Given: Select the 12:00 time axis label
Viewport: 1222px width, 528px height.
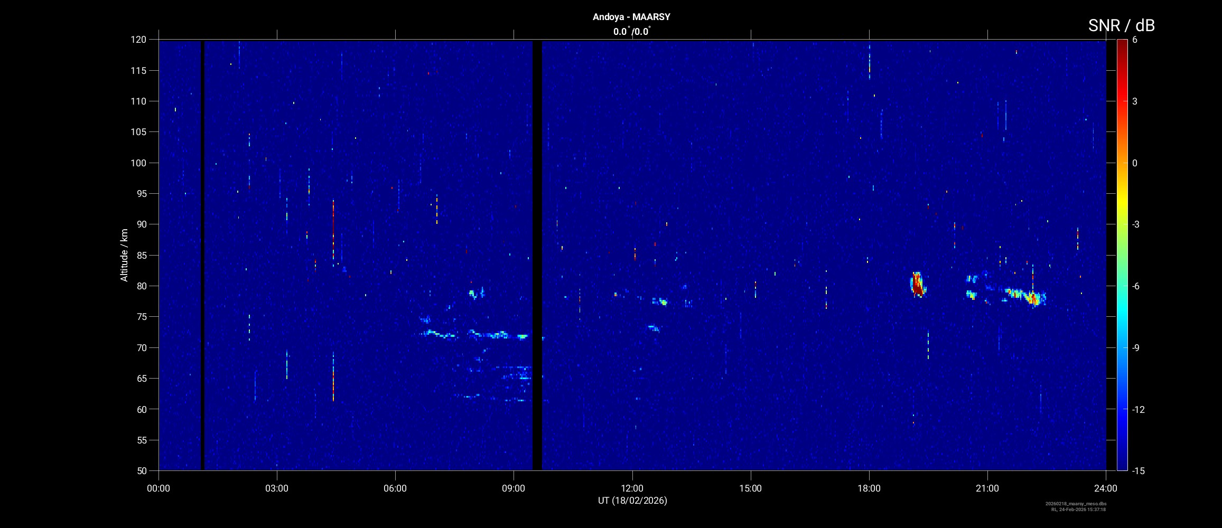Looking at the screenshot, I should [632, 488].
